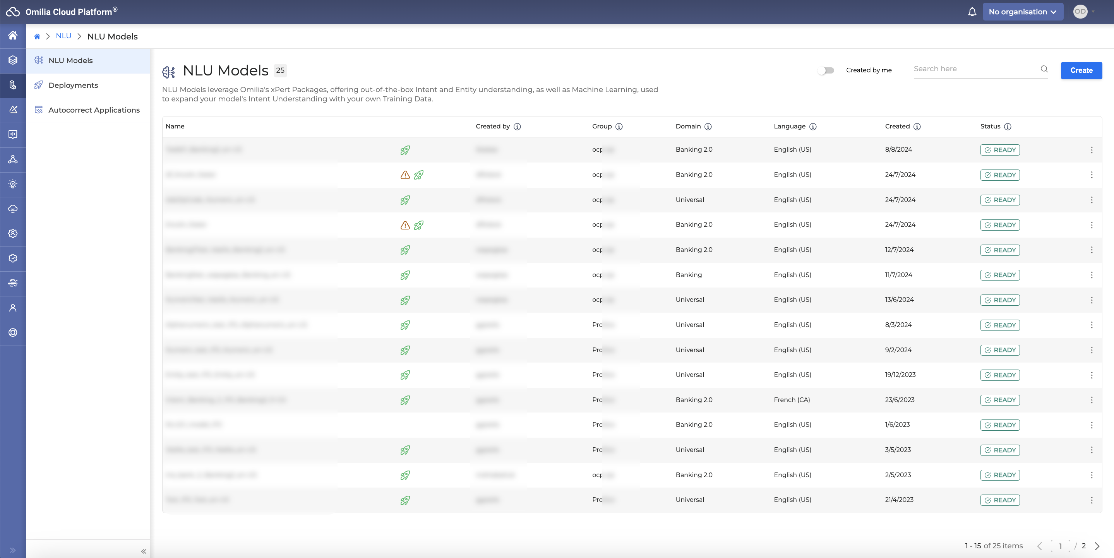The height and width of the screenshot is (558, 1114).
Task: Click the home icon in breadcrumb navigation
Action: [37, 36]
